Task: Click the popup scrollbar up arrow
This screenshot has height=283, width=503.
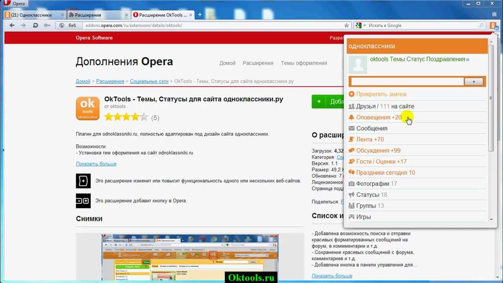Action: 491,42
